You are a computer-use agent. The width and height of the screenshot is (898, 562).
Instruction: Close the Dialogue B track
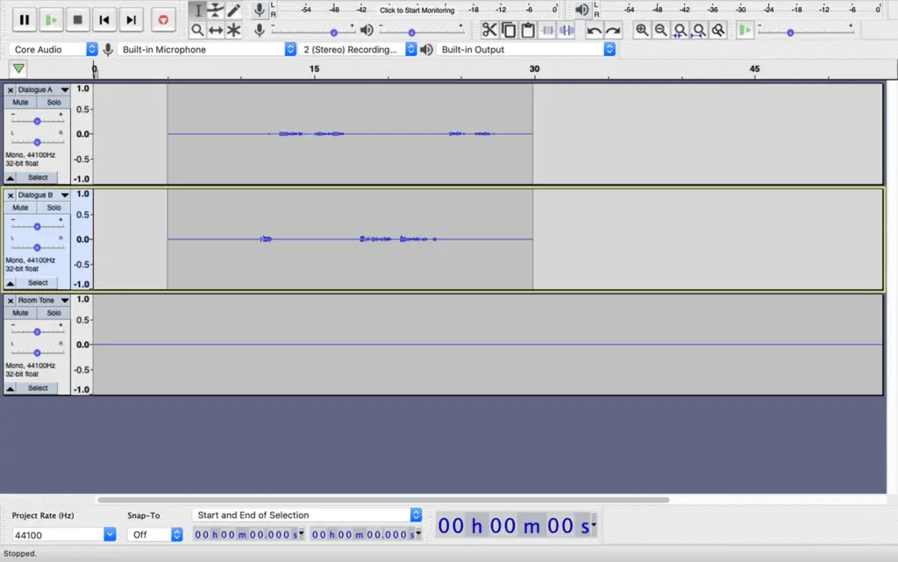click(x=11, y=196)
